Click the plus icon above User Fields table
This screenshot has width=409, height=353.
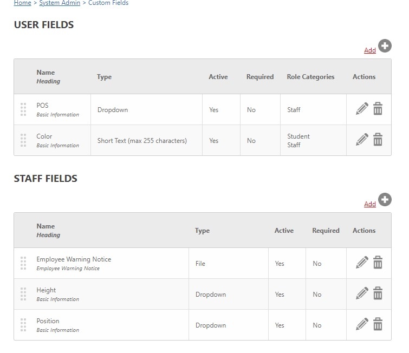[x=385, y=46]
